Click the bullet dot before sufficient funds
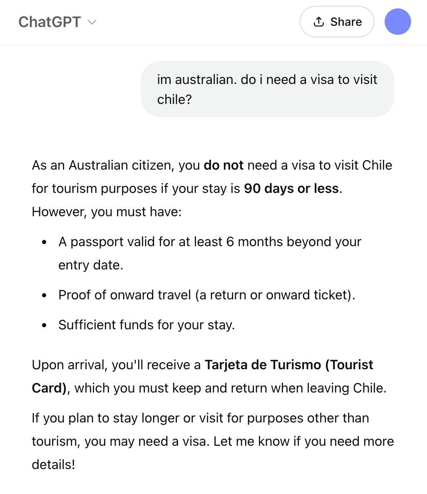427x494 pixels. coord(45,326)
